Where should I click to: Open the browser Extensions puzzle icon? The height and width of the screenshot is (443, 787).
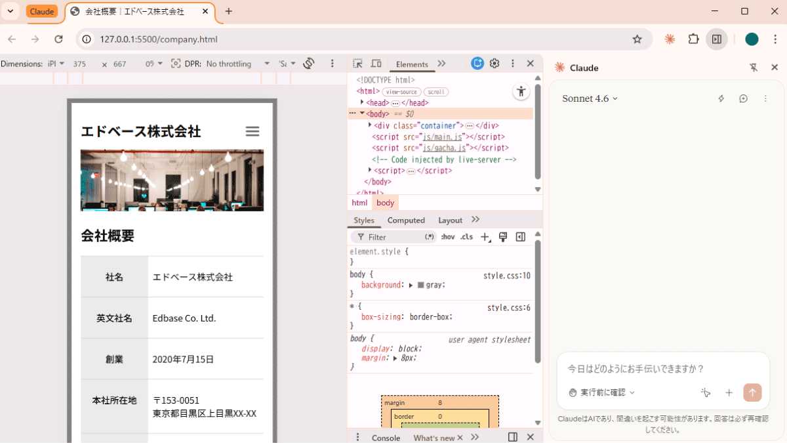pos(693,39)
